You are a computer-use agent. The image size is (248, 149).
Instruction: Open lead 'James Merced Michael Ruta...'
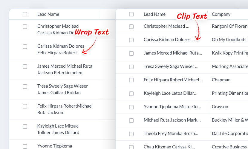(x=173, y=53)
